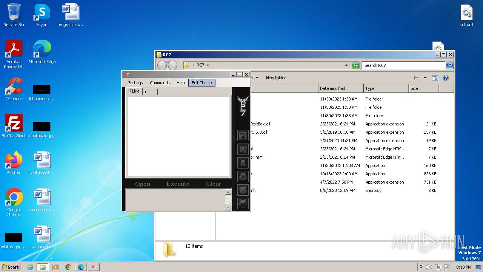Click the Edit Theme menu item
The image size is (483, 272).
[x=202, y=83]
